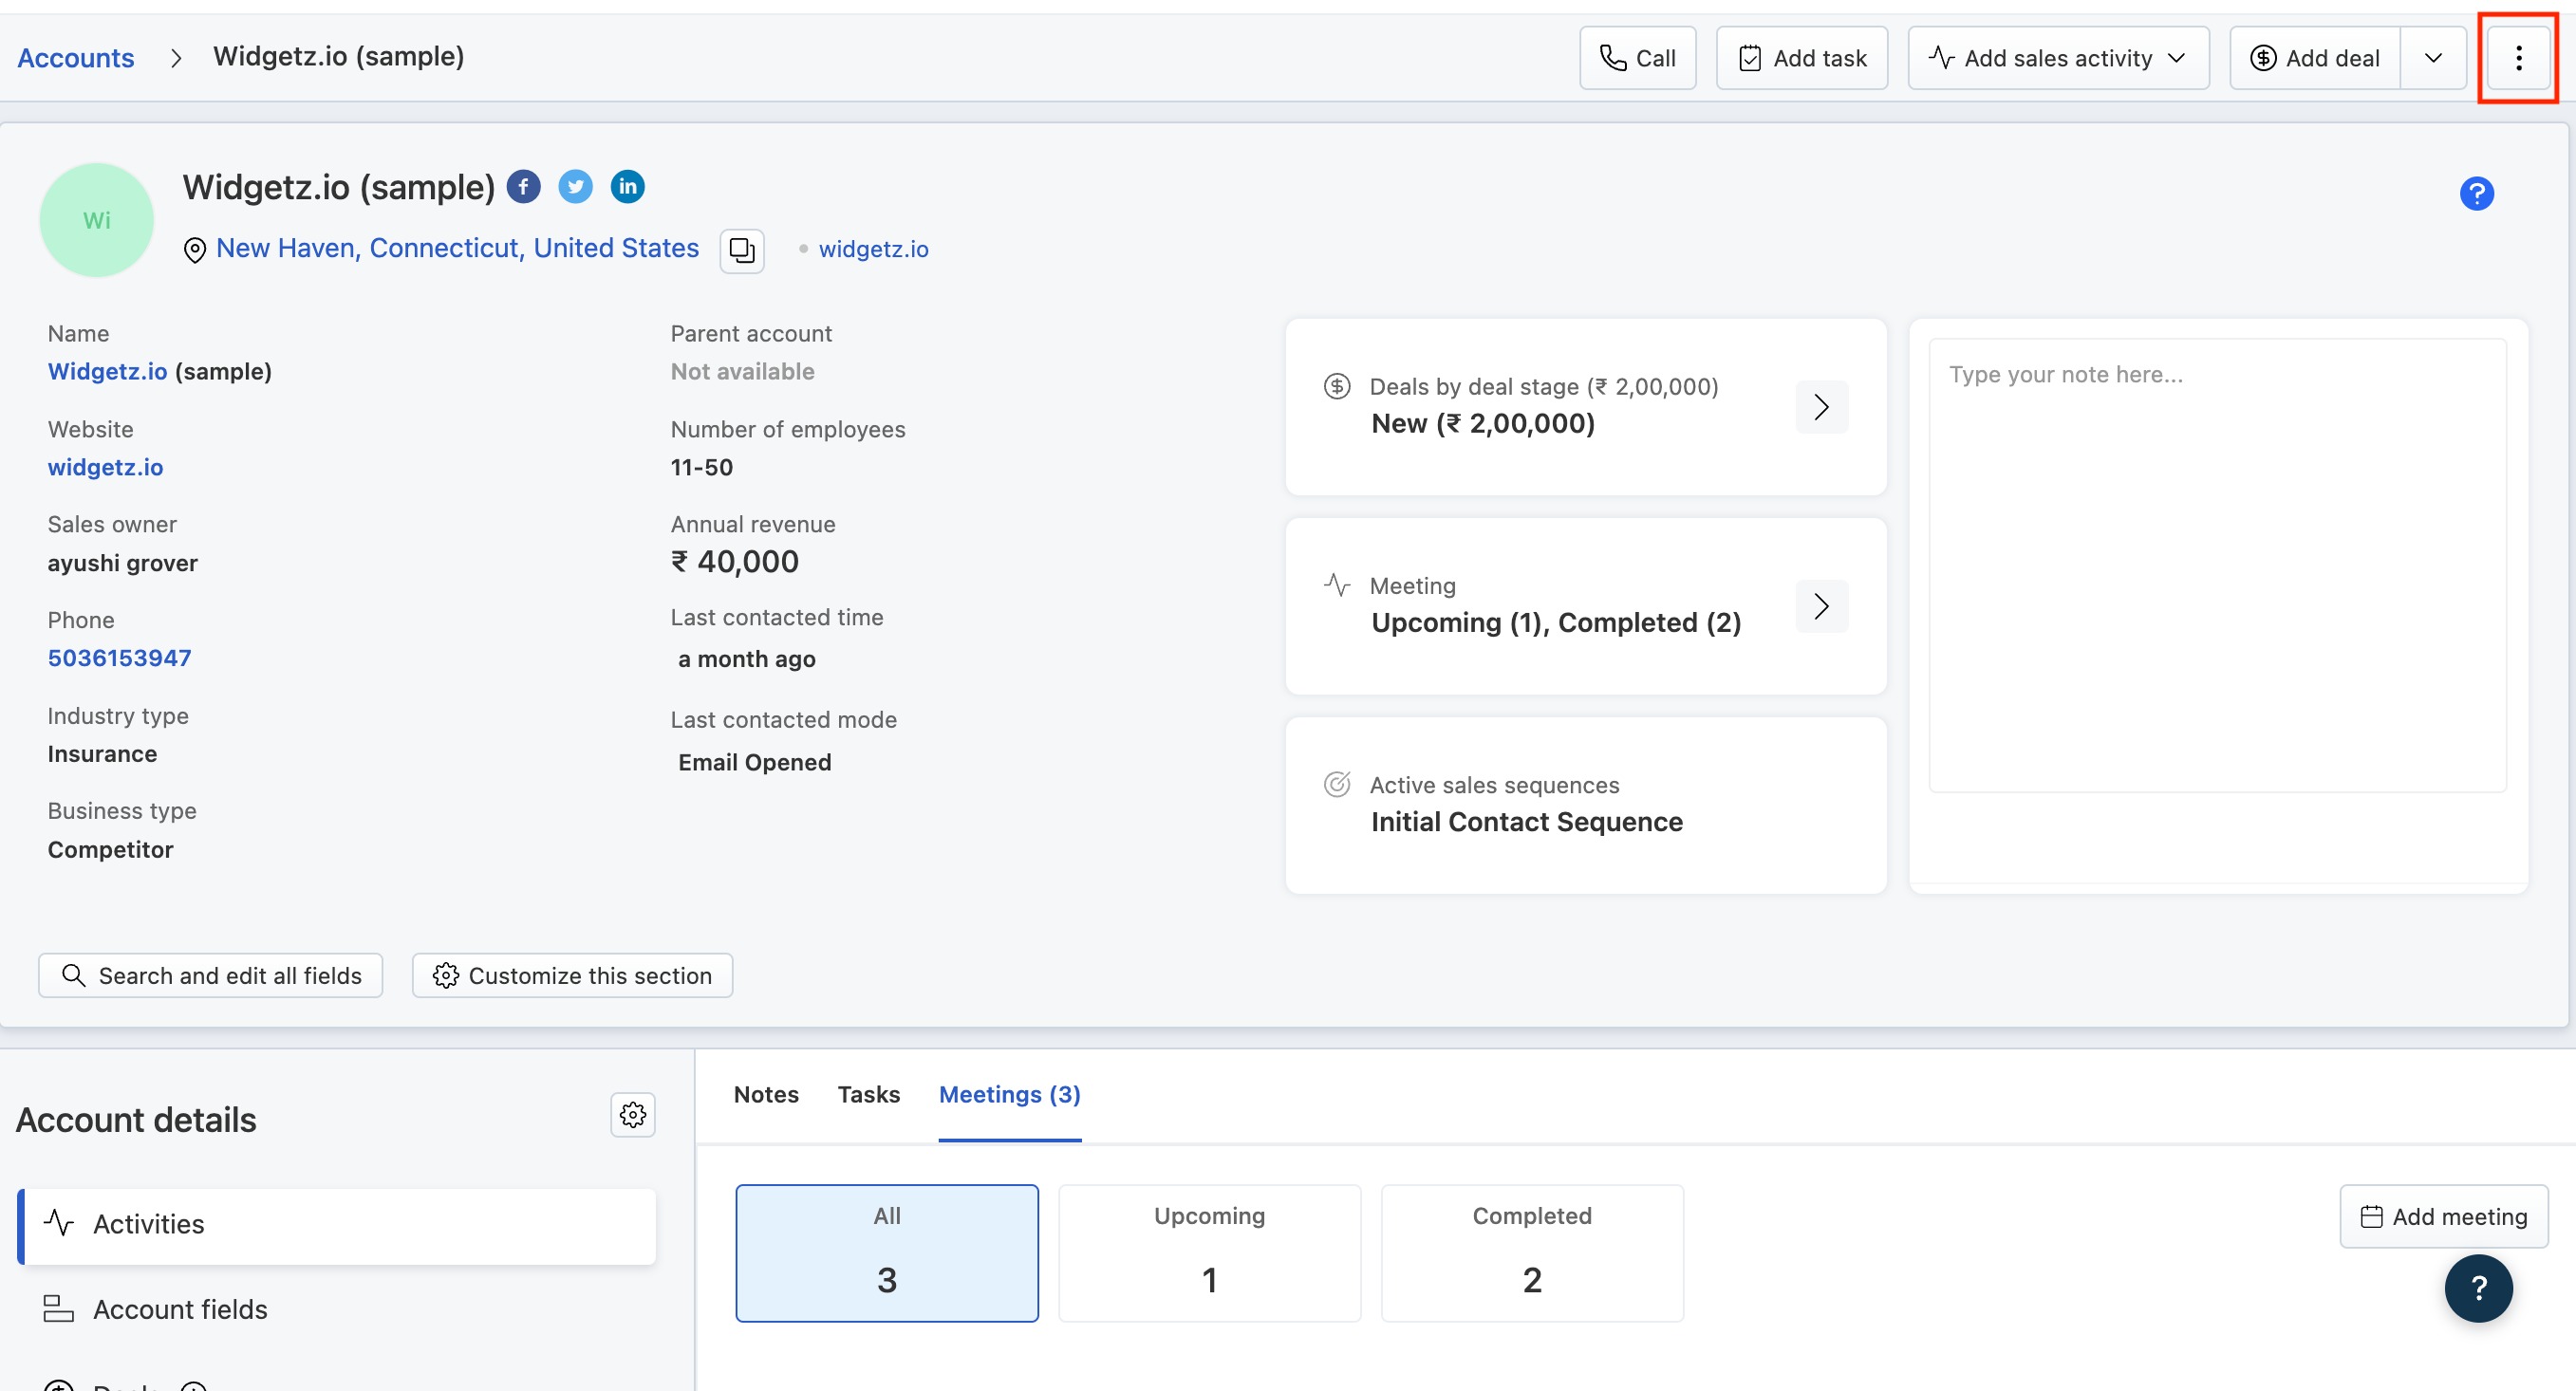Click the Number of employees value 11-50

702,468
